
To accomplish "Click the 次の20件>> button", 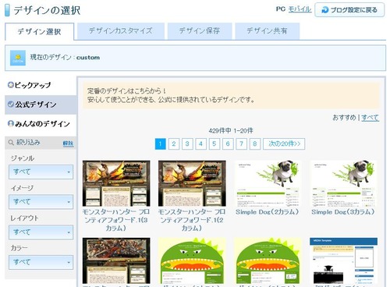I will [284, 143].
